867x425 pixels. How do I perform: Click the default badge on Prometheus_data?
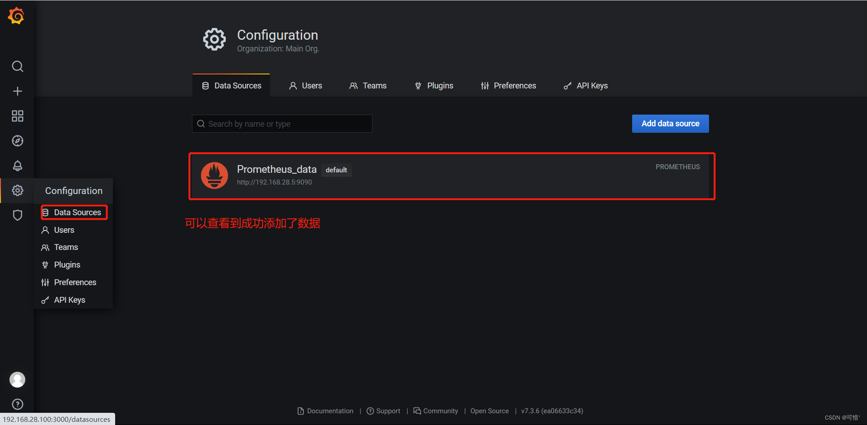tap(336, 170)
